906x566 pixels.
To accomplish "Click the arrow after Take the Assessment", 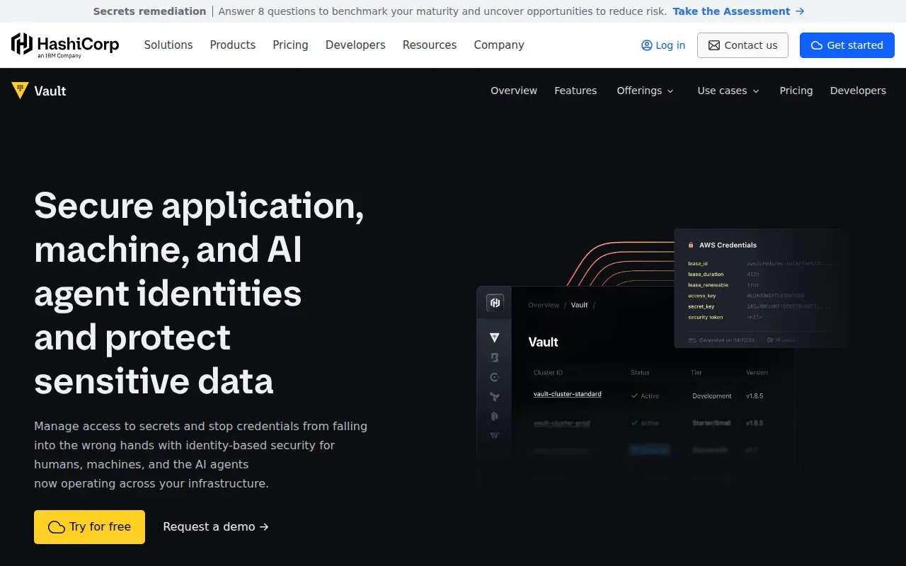I will point(800,11).
